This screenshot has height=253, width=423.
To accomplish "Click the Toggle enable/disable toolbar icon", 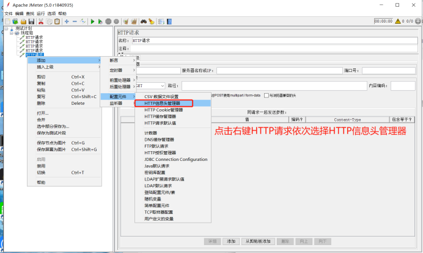I will pos(83,21).
